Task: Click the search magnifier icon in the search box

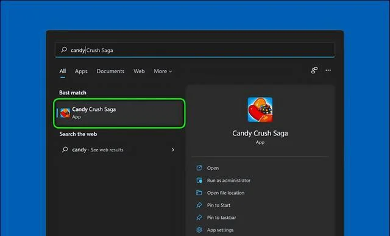Action: pyautogui.click(x=64, y=50)
